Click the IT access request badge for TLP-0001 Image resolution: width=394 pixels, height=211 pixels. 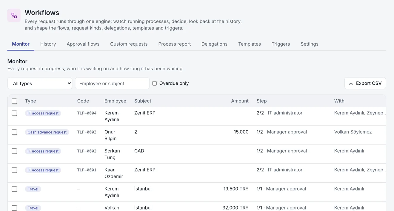pos(43,170)
